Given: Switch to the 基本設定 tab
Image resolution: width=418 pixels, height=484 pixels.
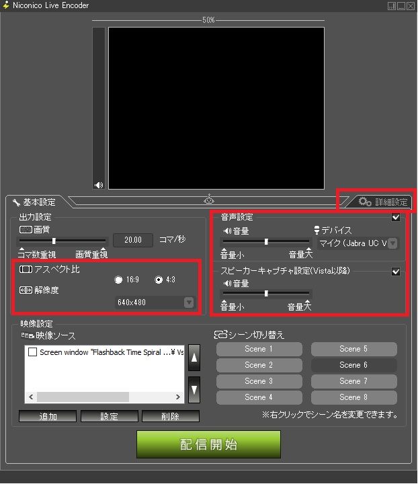Looking at the screenshot, I should point(34,202).
